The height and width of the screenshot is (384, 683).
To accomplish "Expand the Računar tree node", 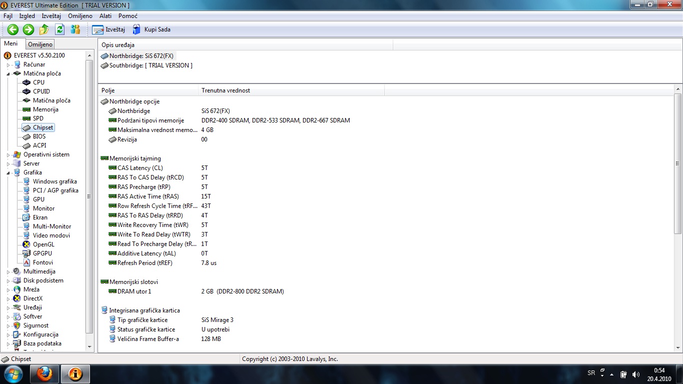I will coord(8,64).
